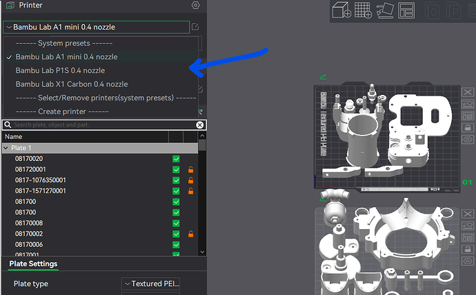Toggle printable checkbox for 08170006
476x295 pixels.
coord(176,245)
